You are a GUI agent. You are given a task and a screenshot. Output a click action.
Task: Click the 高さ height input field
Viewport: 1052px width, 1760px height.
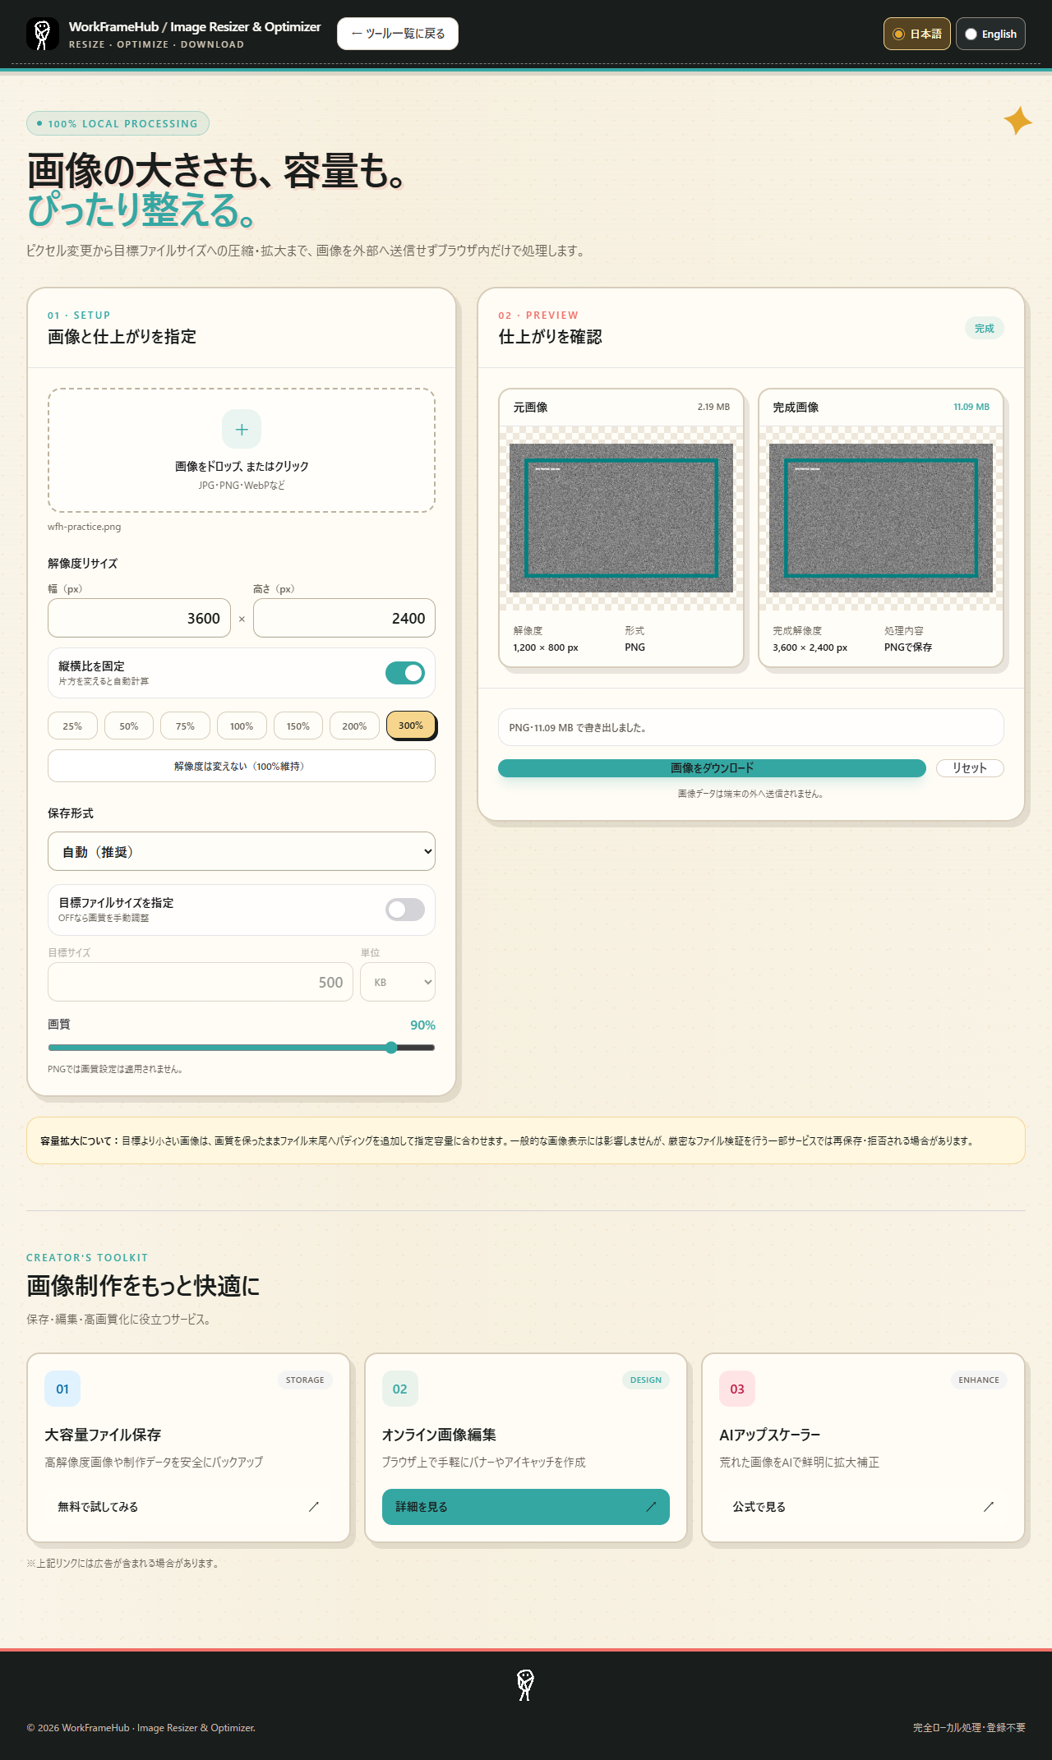pyautogui.click(x=344, y=618)
